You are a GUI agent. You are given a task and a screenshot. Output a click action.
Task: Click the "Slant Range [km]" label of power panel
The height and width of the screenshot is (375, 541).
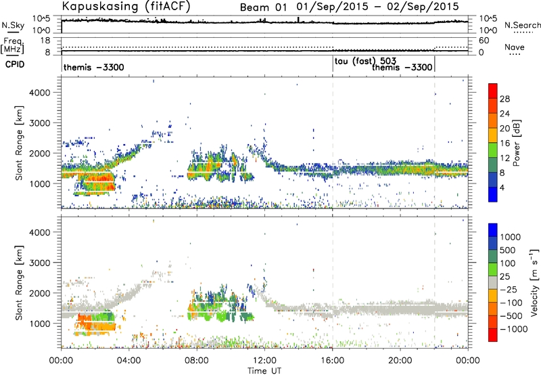(x=19, y=143)
